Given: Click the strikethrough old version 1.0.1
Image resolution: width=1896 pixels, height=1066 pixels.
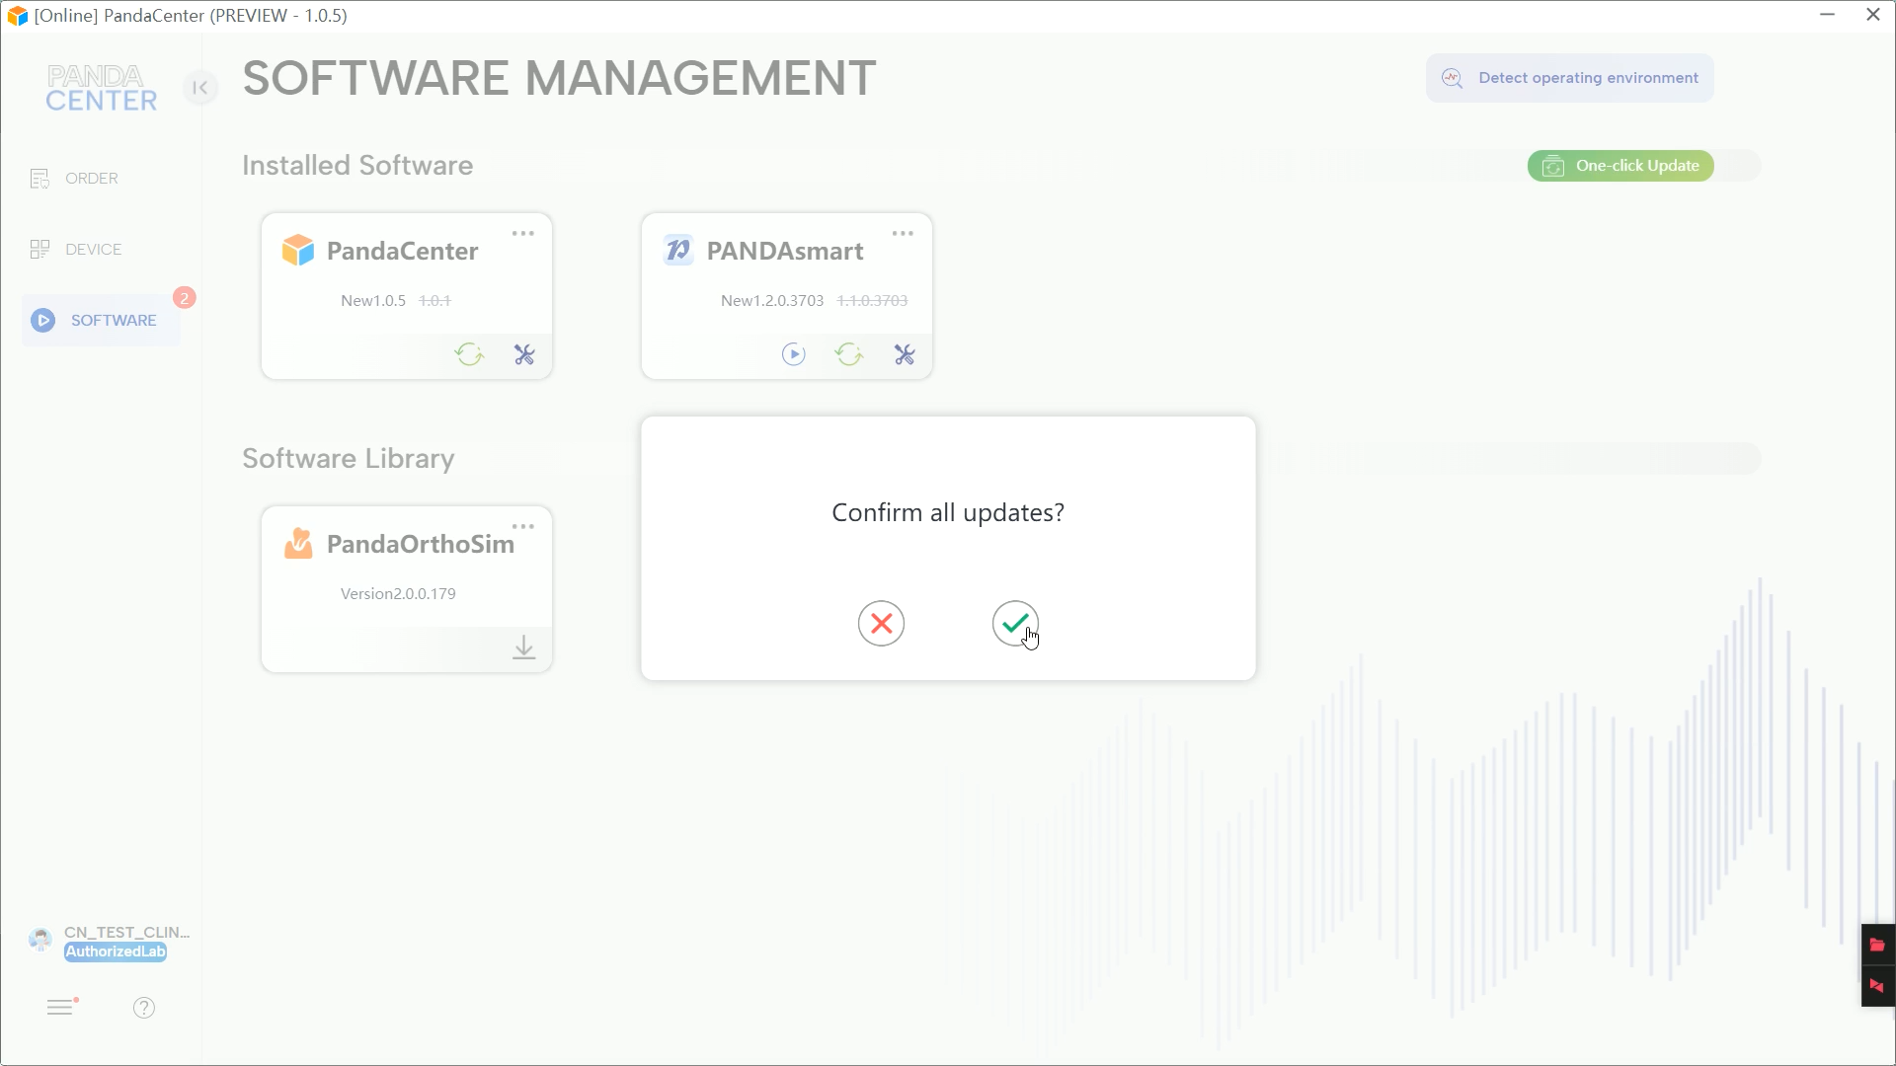Looking at the screenshot, I should 434,301.
